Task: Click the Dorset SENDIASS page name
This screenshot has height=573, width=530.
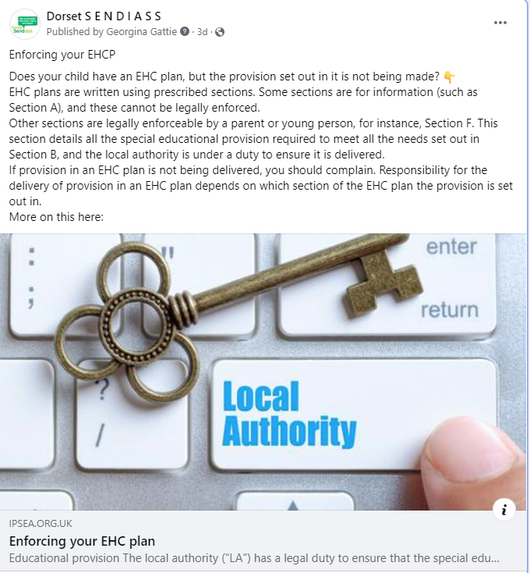Action: 104,16
